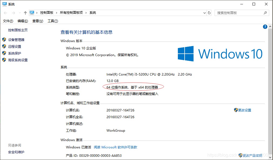Screen dimensions: 273x160
Task: Go up one level with Up arrow
Action: [25, 13]
